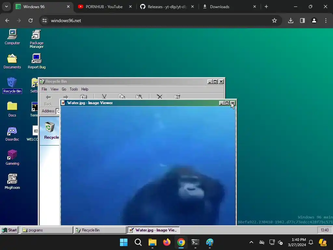Screen dimensions: 333x250
Task: Select the Recycle Bin desktop icon
Action: point(12,86)
